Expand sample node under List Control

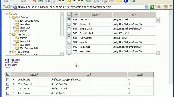(14, 31)
